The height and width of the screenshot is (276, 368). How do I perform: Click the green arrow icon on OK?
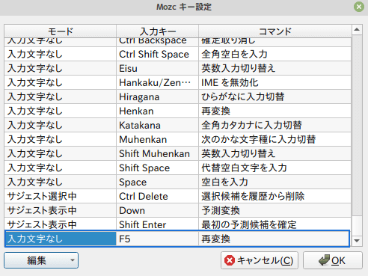[x=324, y=260]
